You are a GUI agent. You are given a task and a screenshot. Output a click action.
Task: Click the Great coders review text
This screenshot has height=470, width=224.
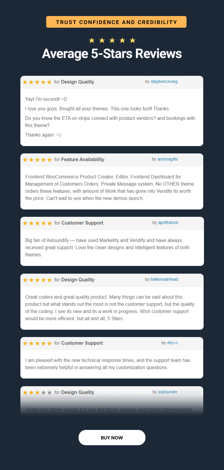tap(110, 308)
